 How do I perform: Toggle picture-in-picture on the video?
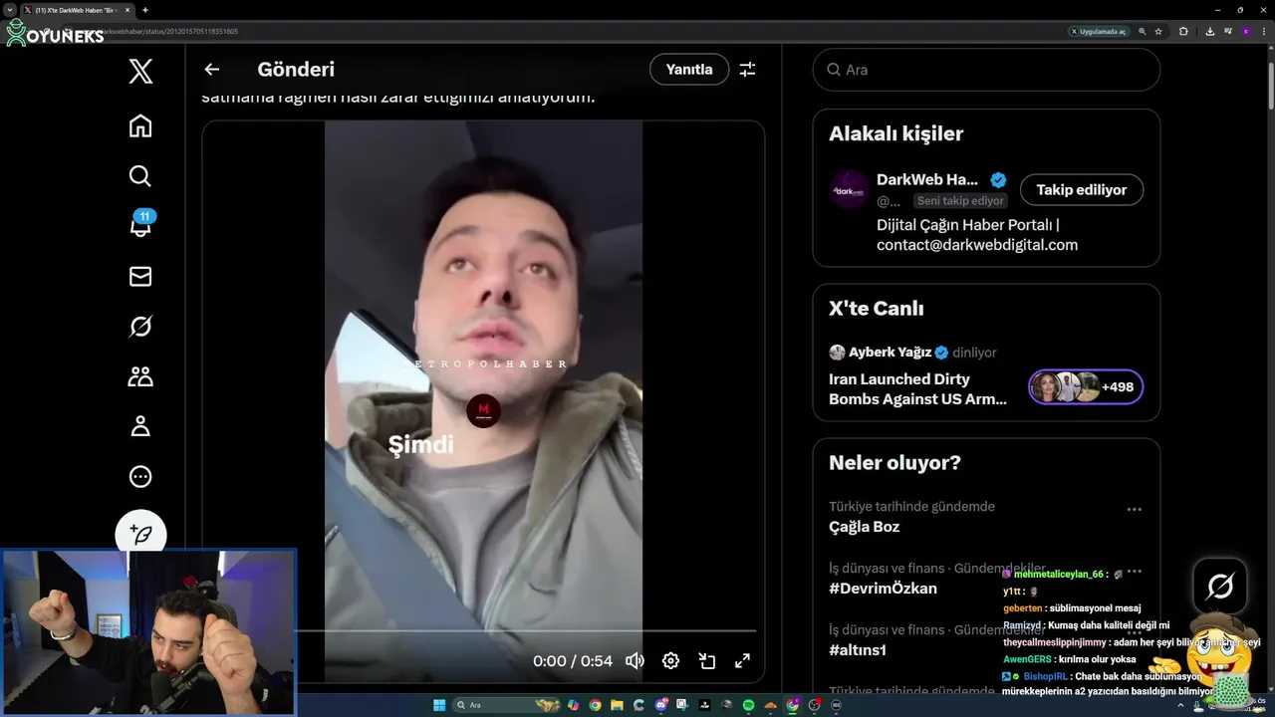point(707,660)
